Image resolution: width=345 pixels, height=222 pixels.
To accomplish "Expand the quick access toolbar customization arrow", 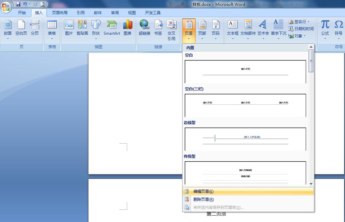I will tap(52, 4).
